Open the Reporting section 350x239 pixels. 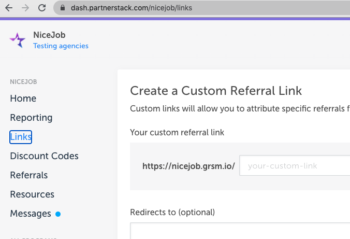tap(31, 118)
